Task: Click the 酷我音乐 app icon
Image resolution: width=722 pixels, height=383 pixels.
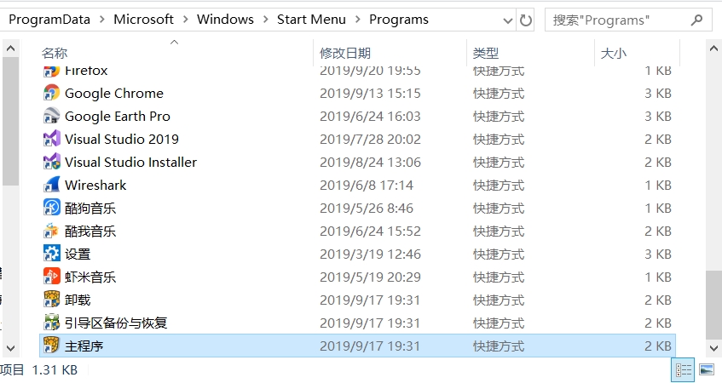Action: [51, 231]
